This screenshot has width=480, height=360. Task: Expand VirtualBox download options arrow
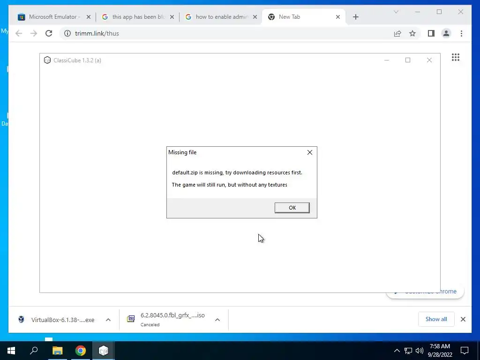click(x=108, y=320)
